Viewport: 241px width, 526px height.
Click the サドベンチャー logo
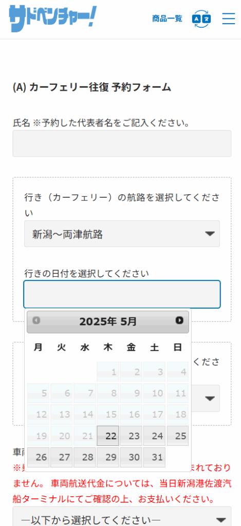(53, 18)
